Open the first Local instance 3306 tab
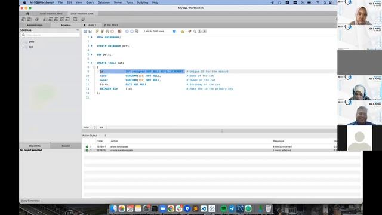Image resolution: width=382 pixels, height=215 pixels. coord(51,13)
